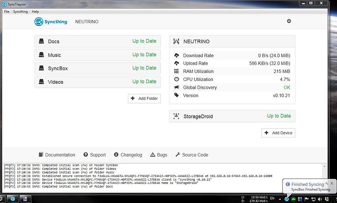337x203 pixels.
Task: Click the Videos folder drive icon
Action: click(x=41, y=81)
